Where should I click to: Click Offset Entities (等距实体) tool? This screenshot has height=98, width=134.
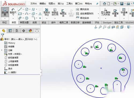63,13
